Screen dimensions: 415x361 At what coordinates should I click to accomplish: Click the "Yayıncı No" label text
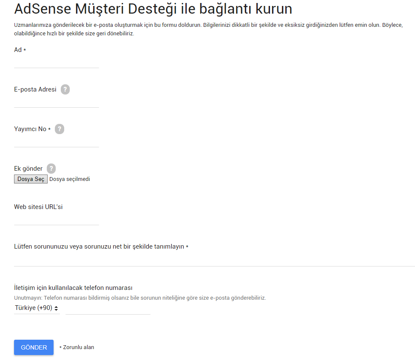click(x=30, y=129)
